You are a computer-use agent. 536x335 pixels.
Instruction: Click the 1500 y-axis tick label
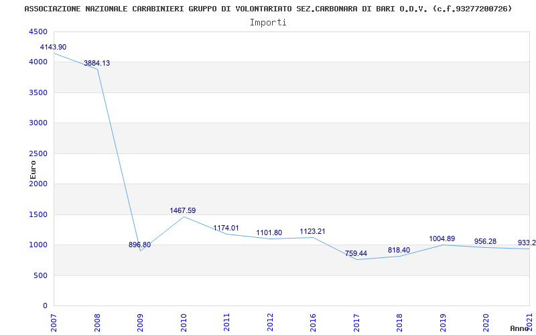pyautogui.click(x=37, y=214)
